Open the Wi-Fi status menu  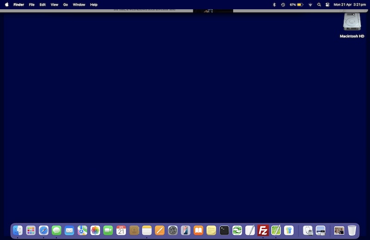click(x=310, y=5)
